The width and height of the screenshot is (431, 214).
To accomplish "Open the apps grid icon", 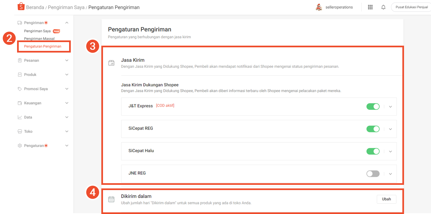I will tap(370, 7).
